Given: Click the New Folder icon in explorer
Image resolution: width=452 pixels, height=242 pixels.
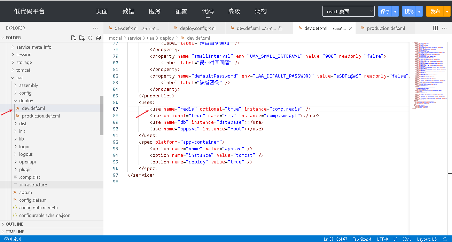Looking at the screenshot, I should pos(82,38).
